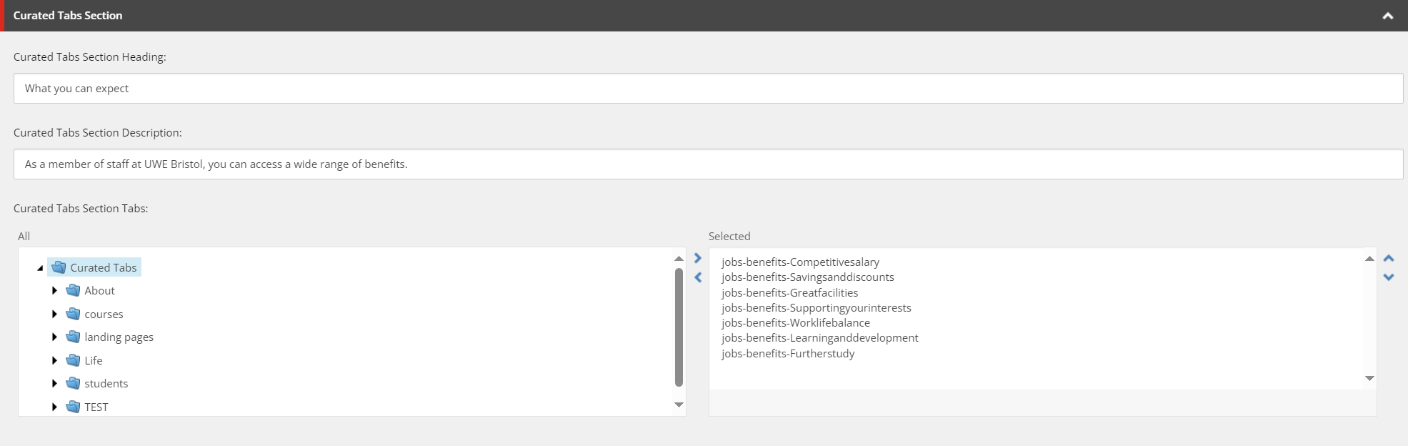Select the Life folder icon
1408x446 pixels.
[x=73, y=360]
